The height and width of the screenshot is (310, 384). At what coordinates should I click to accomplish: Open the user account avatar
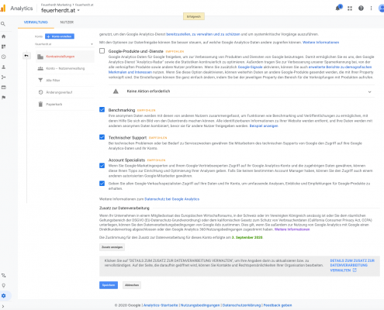tap(382, 9)
